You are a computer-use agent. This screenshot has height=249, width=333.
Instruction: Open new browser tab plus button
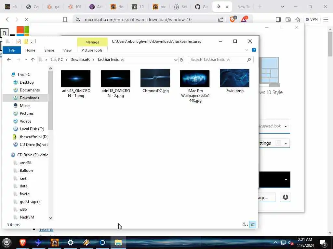tap(260, 7)
